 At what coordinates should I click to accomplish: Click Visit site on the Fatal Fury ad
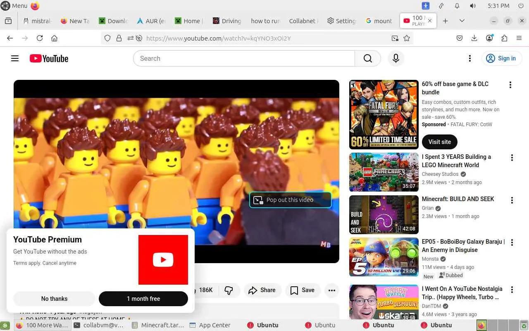440,142
